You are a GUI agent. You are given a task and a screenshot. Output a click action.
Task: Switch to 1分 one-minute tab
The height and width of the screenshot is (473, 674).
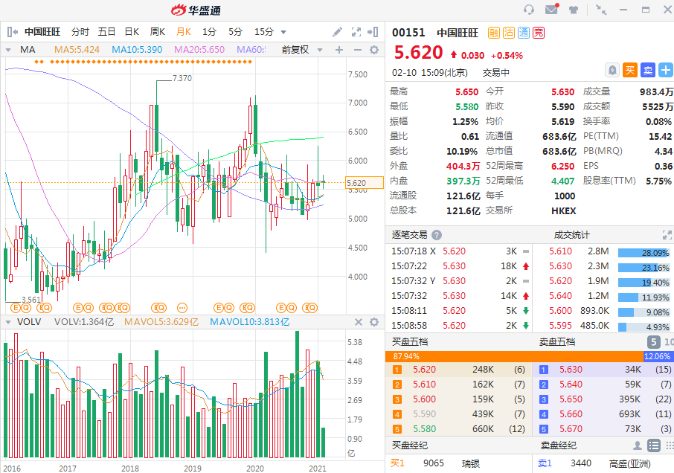tap(209, 32)
